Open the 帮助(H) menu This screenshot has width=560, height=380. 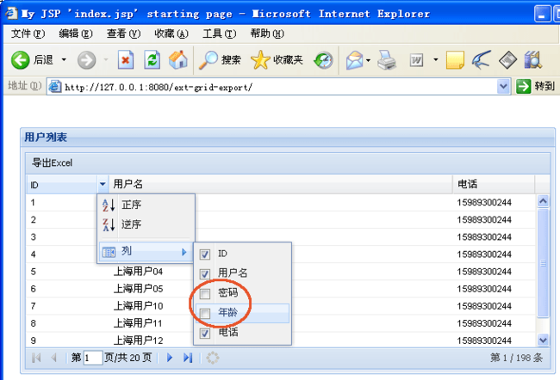click(x=267, y=34)
